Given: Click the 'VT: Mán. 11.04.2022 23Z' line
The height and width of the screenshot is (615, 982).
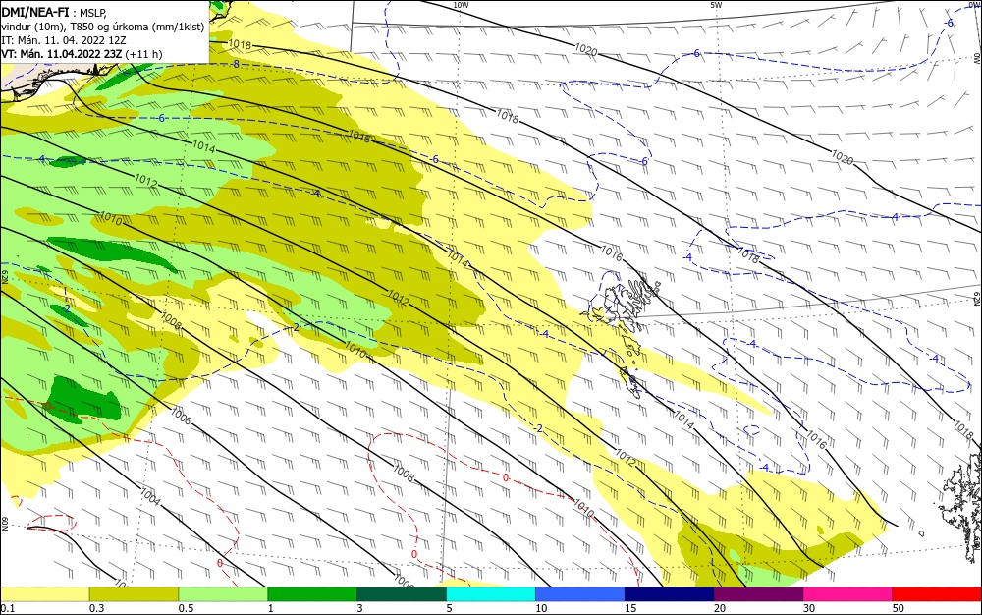Looking at the screenshot, I should click(61, 54).
